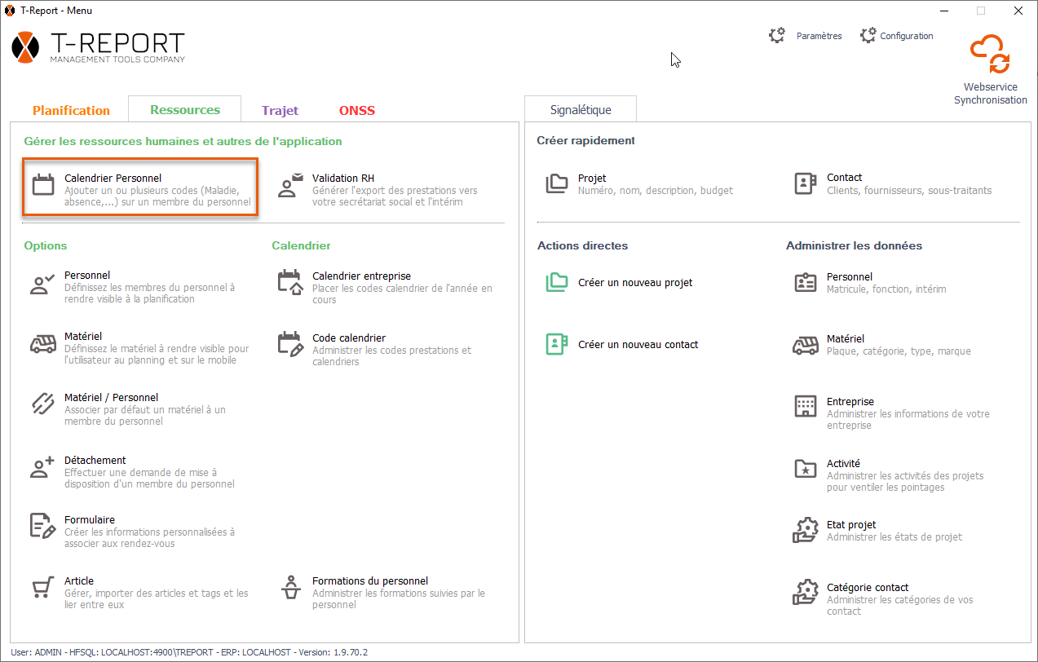Click the Formulaire document-pencil icon
Screen dimensions: 1038x662
click(x=43, y=526)
